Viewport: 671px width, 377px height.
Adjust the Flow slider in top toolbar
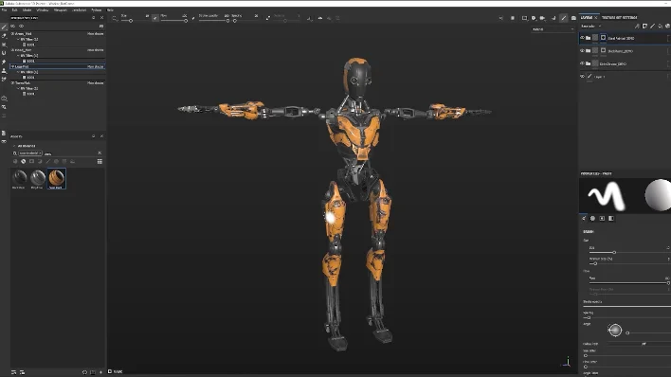click(x=173, y=21)
